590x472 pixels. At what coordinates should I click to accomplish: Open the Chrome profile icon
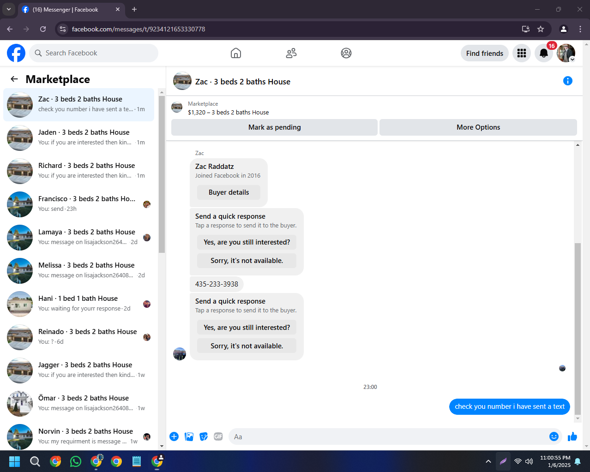point(564,29)
